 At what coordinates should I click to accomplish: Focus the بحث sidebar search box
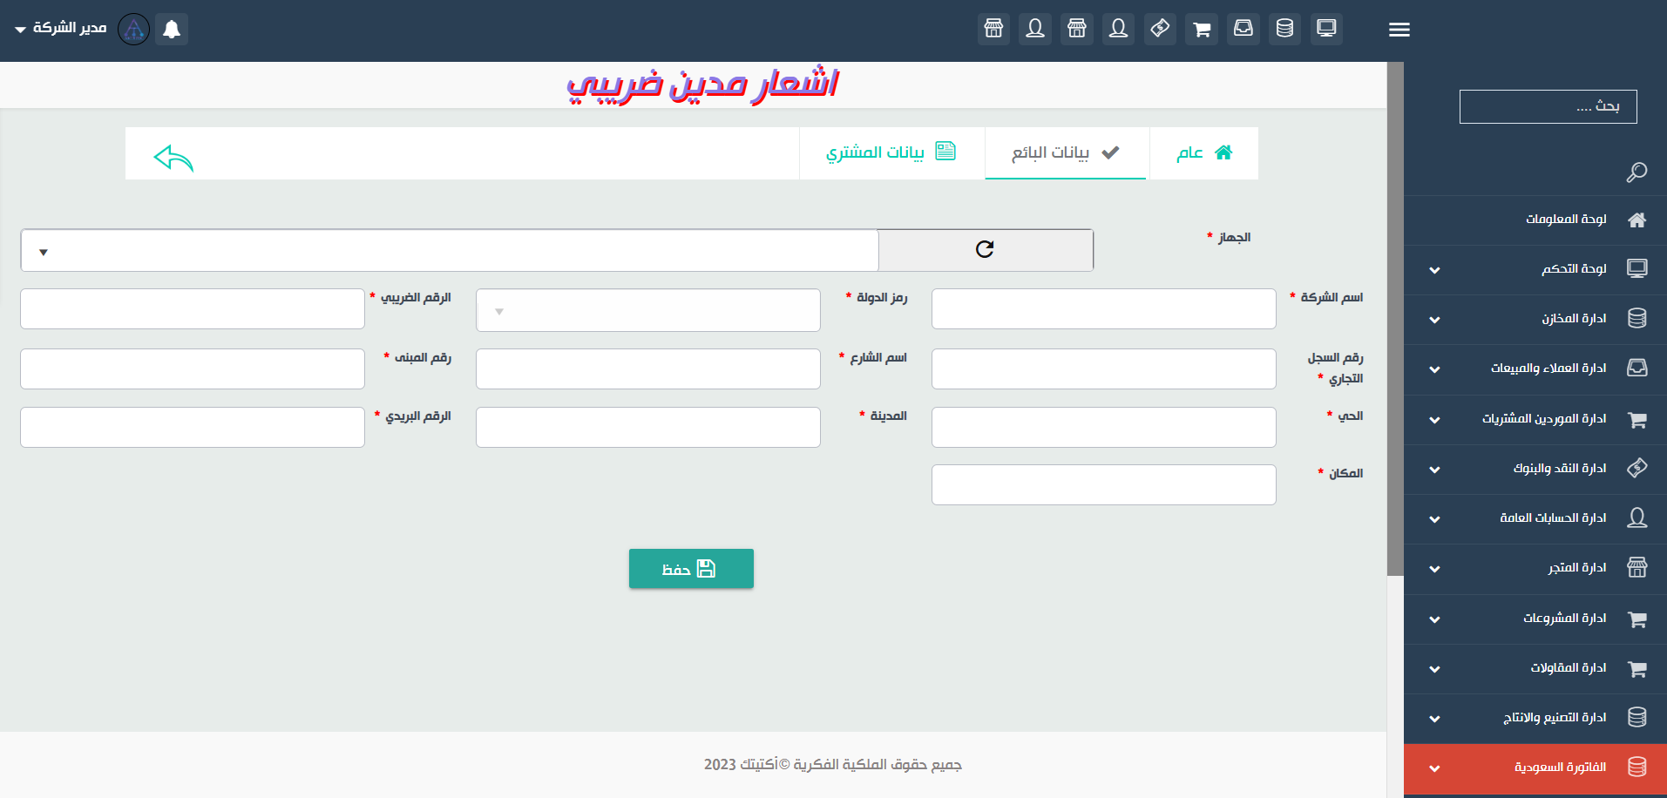click(x=1548, y=106)
